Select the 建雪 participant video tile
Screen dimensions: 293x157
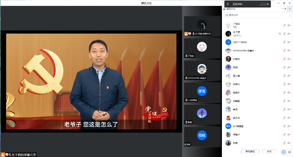pos(202,91)
